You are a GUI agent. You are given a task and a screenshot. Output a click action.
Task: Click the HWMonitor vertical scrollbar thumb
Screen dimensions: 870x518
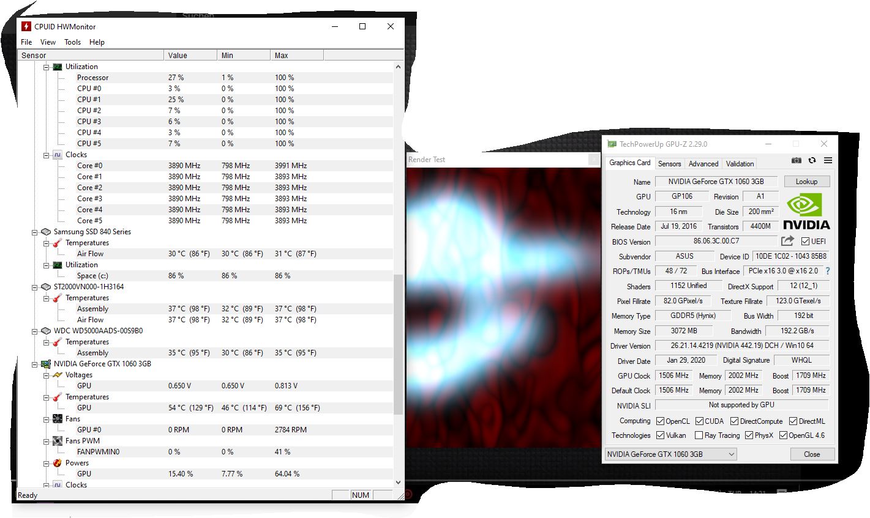(x=399, y=344)
